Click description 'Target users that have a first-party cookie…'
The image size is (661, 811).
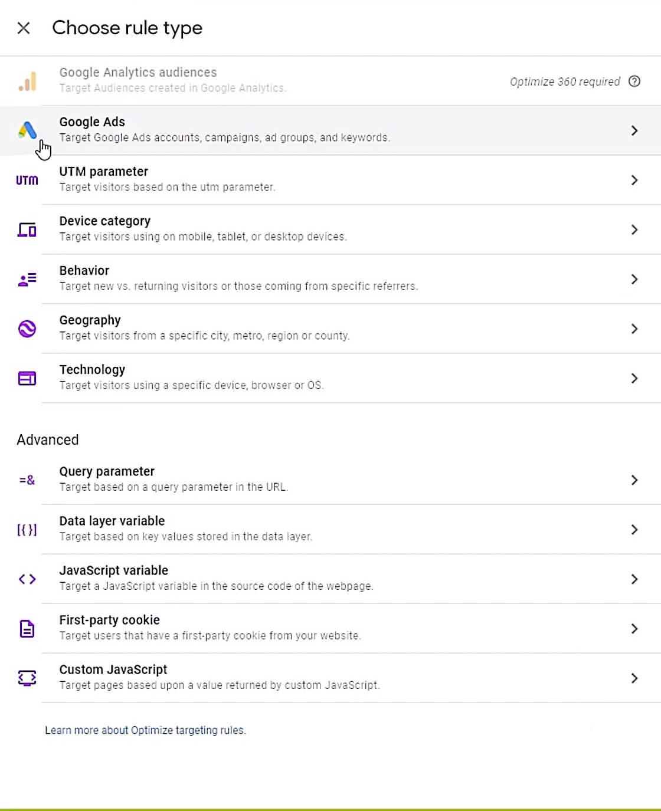pyautogui.click(x=210, y=636)
